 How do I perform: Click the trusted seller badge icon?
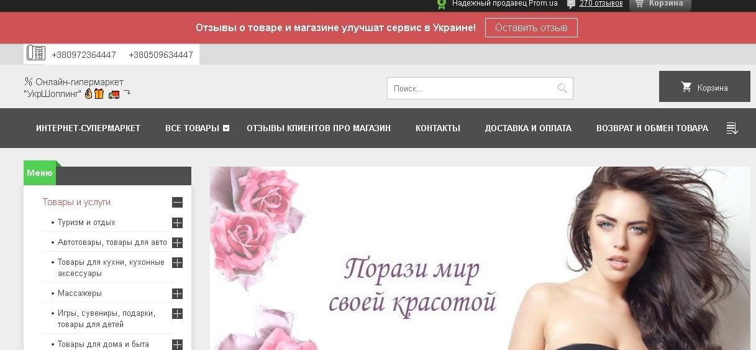tap(442, 4)
